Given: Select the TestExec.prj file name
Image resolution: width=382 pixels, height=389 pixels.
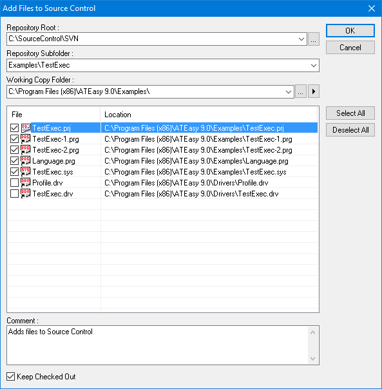Looking at the screenshot, I should pos(52,128).
